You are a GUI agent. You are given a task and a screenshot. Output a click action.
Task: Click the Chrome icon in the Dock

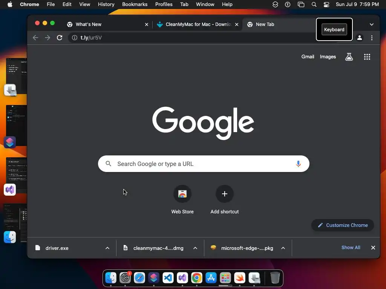(196, 278)
